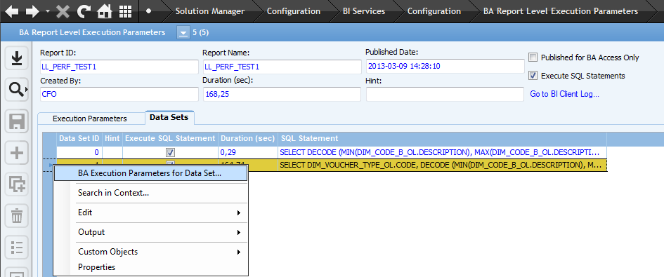The image size is (664, 277).
Task: Expand the Edit submenu
Action: click(x=150, y=212)
